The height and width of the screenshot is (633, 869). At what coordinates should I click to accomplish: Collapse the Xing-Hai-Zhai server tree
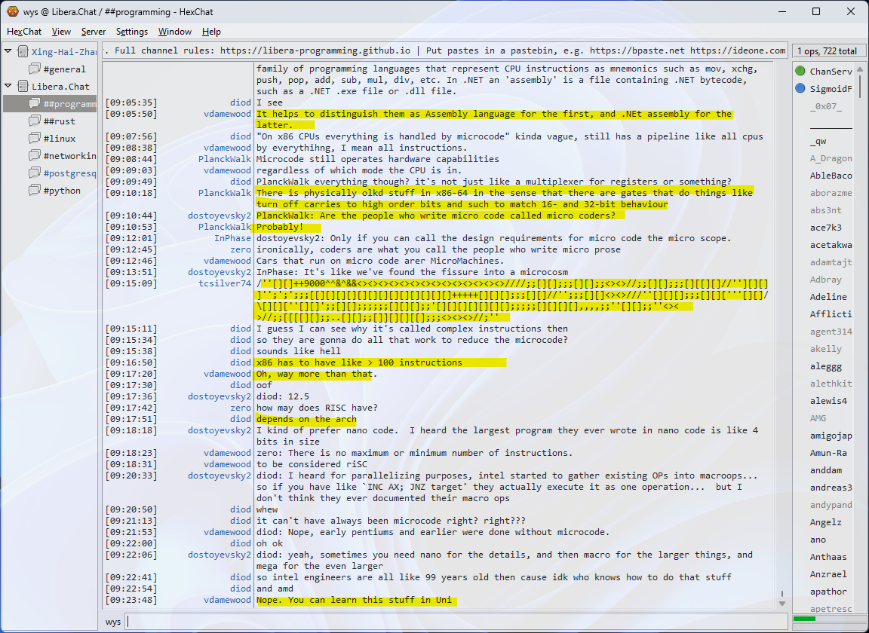8,52
